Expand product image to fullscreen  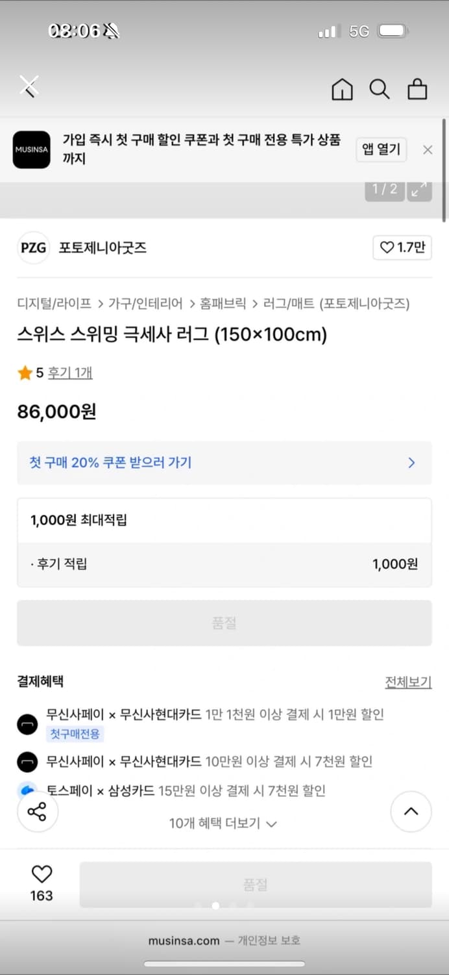point(419,189)
